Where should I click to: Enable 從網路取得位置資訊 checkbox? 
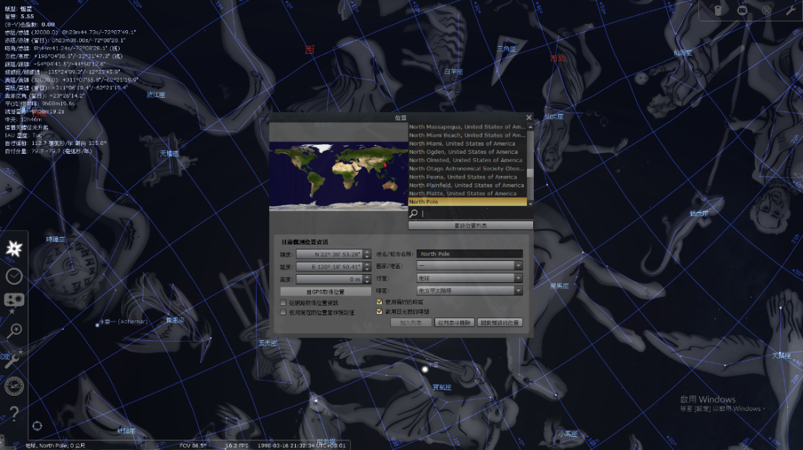click(x=283, y=302)
